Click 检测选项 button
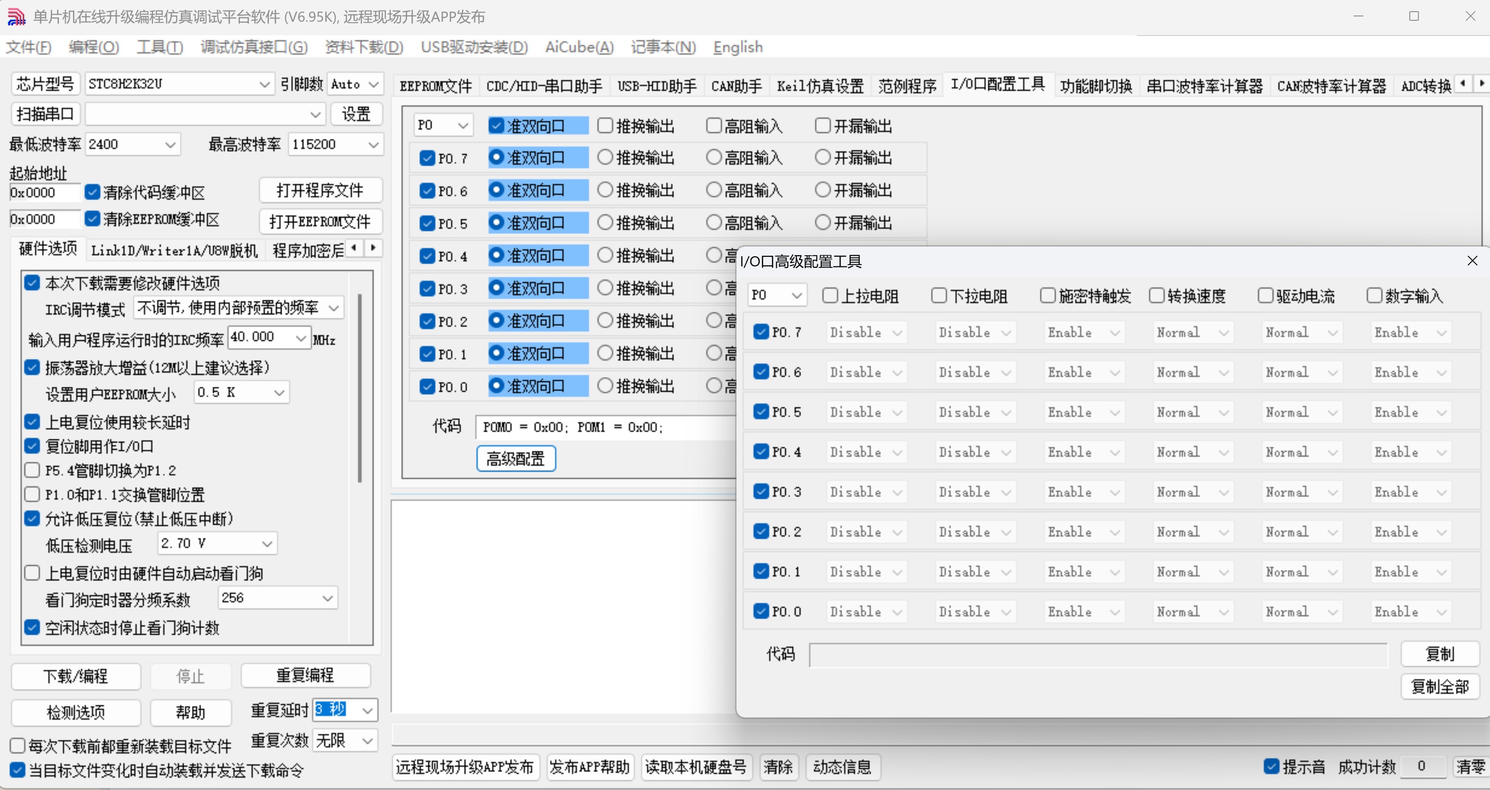The width and height of the screenshot is (1490, 790). (x=76, y=712)
